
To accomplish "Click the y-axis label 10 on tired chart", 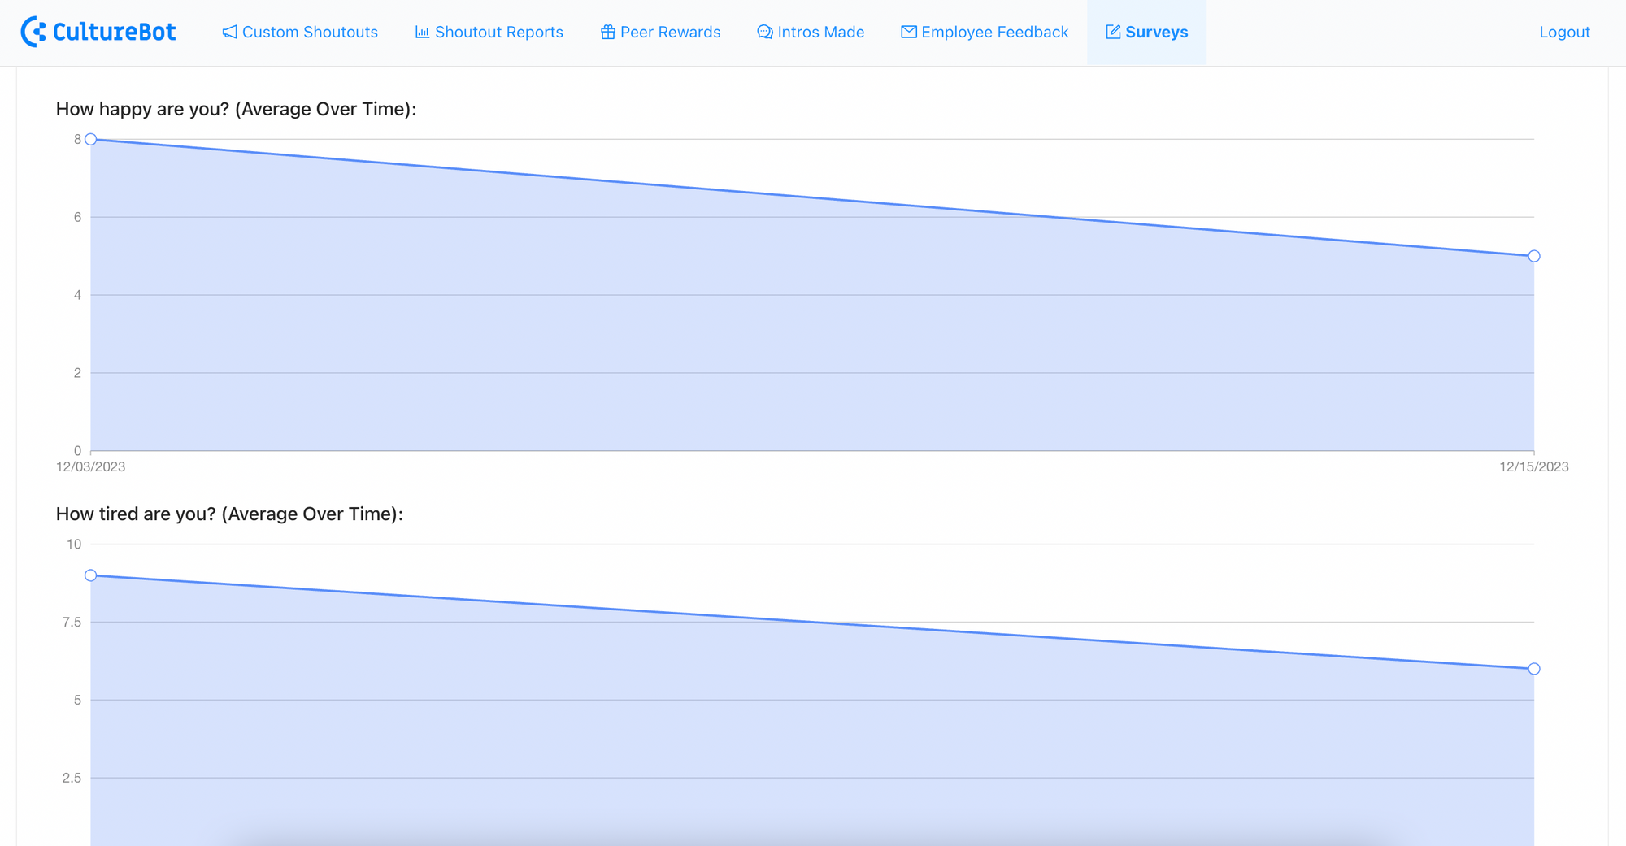I will click(74, 544).
